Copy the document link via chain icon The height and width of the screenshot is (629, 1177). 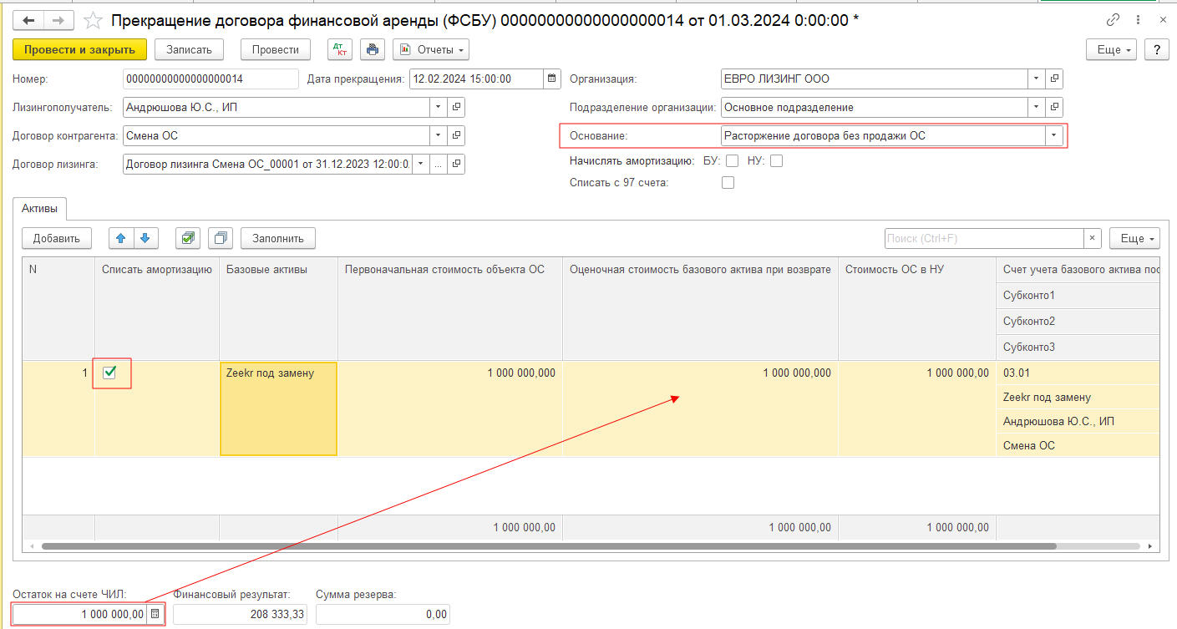coord(1113,20)
